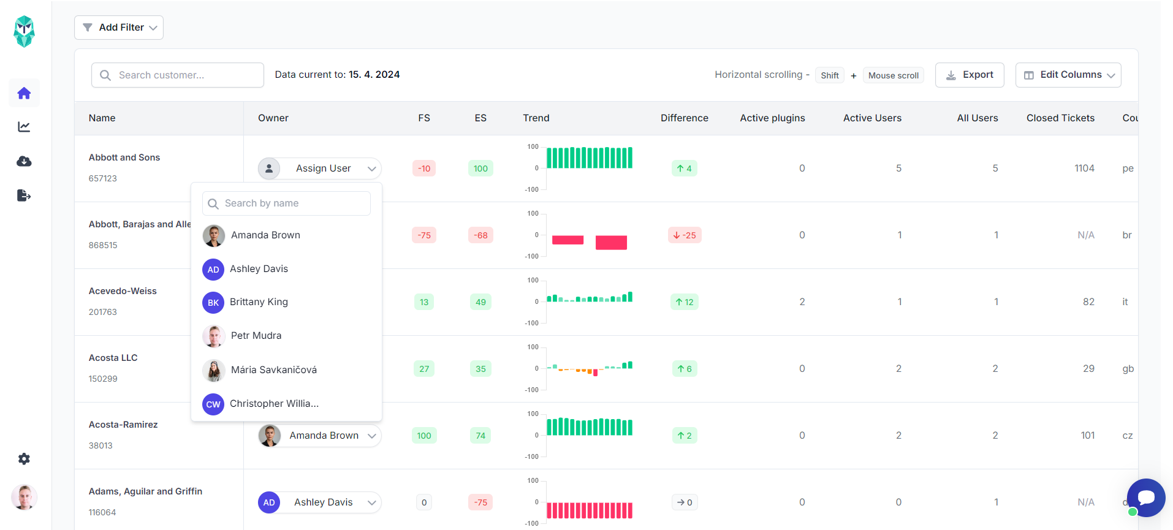Image resolution: width=1173 pixels, height=530 pixels.
Task: Focus the Search by name field
Action: coord(286,203)
